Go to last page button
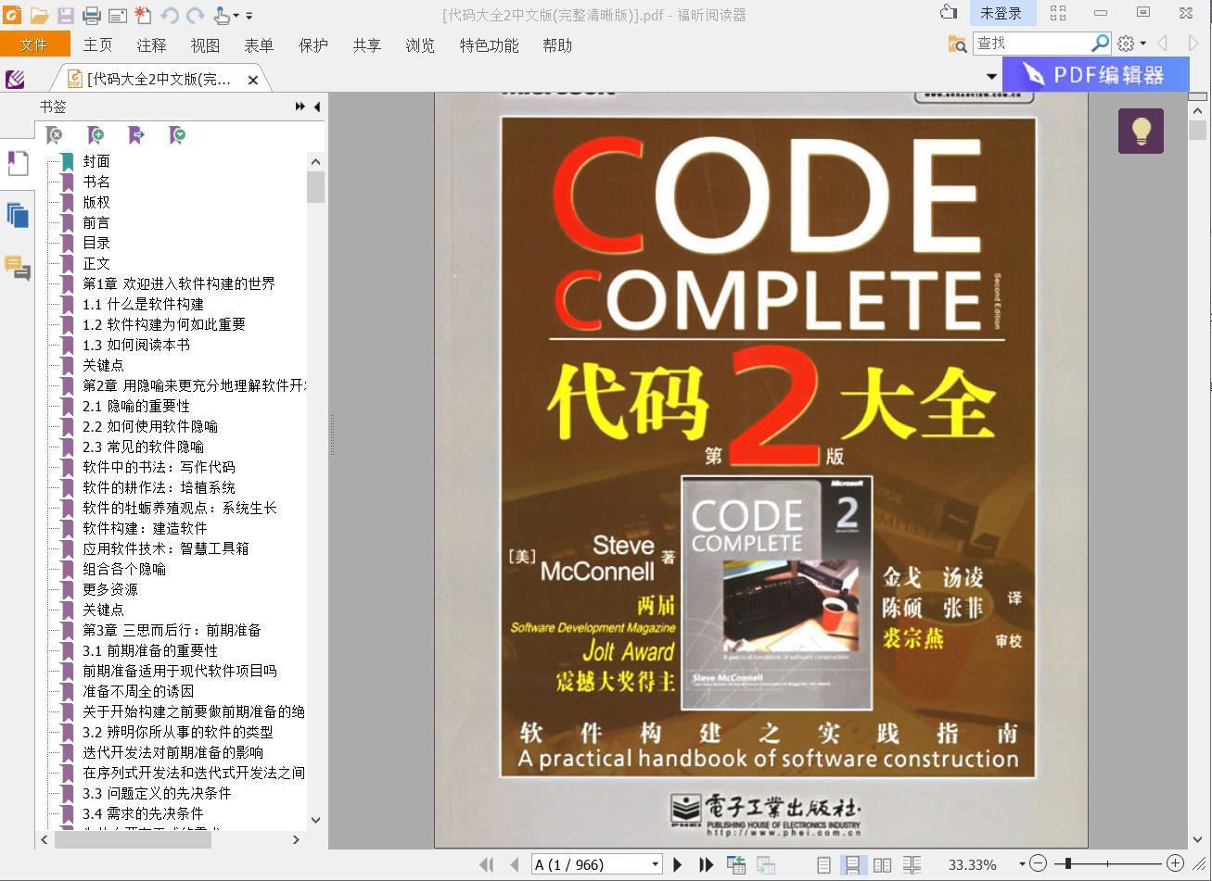 [x=706, y=864]
